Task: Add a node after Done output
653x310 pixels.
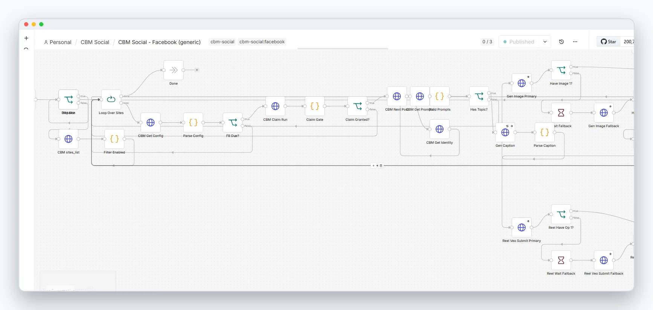Action: (197, 70)
